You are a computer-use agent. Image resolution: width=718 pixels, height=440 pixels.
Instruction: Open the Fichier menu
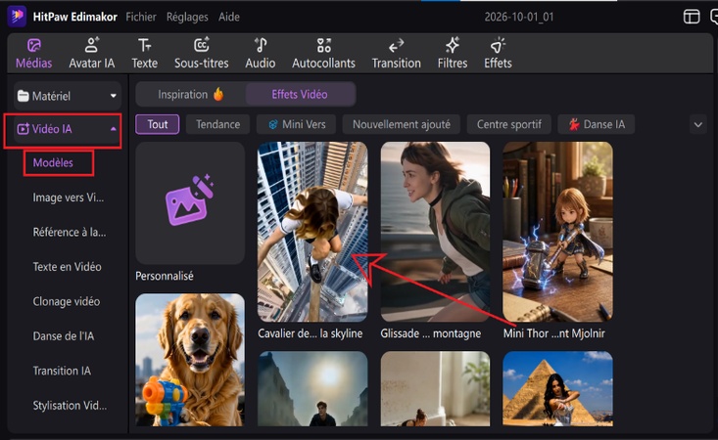pos(141,17)
